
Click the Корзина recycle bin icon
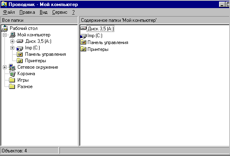(12, 74)
